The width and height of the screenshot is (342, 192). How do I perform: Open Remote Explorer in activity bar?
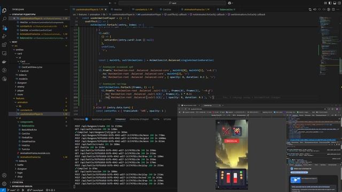click(4, 53)
